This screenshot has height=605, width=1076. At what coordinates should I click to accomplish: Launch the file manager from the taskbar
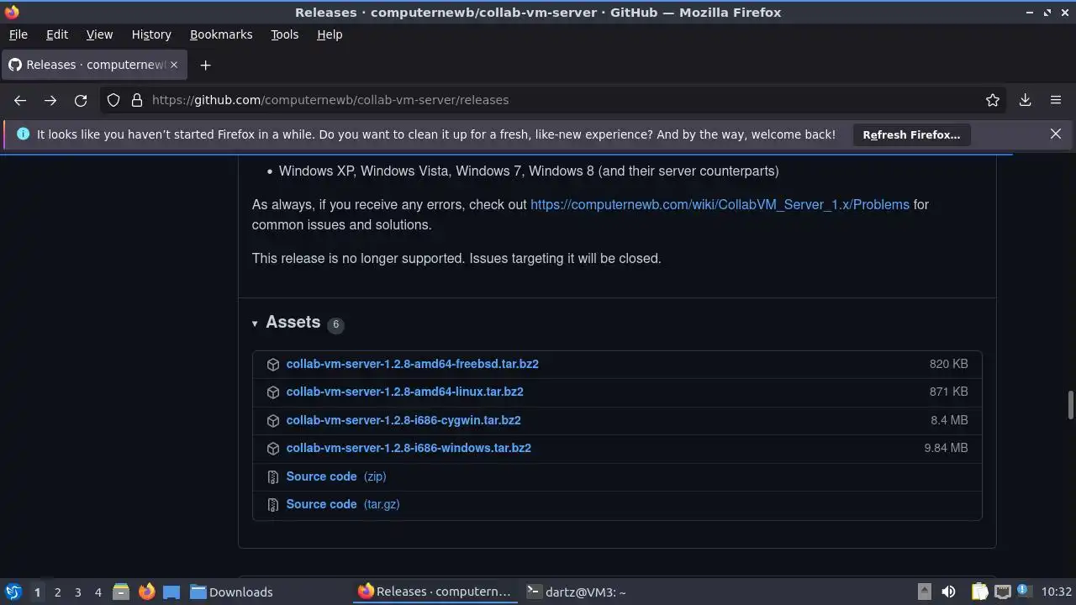point(121,592)
